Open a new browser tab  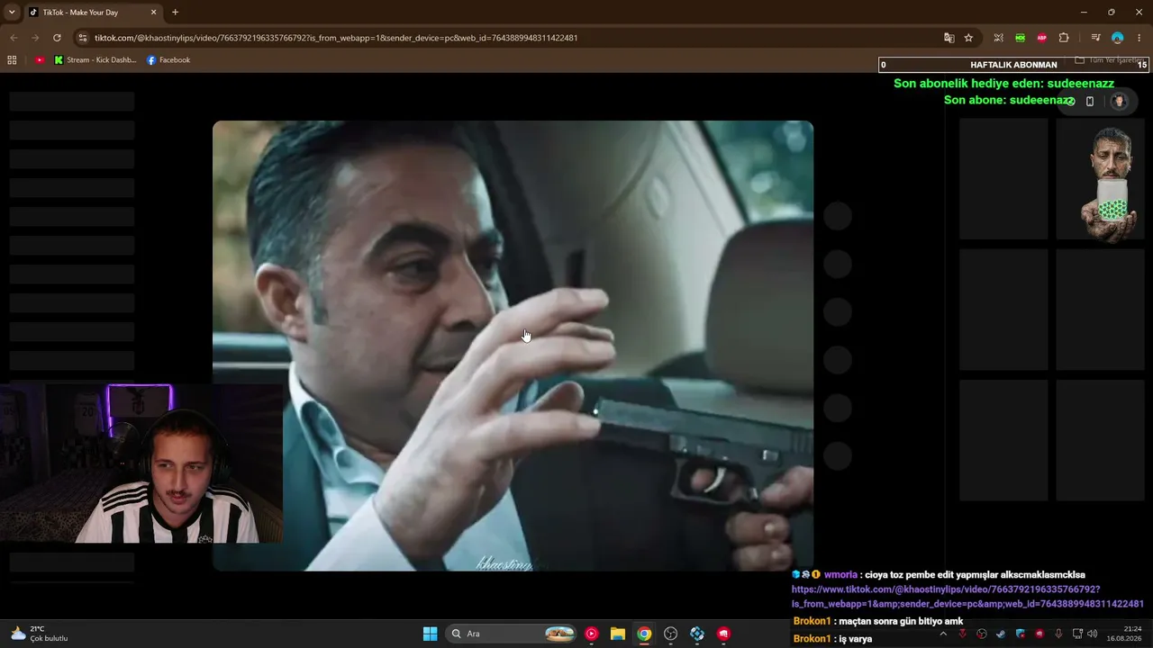tap(175, 13)
